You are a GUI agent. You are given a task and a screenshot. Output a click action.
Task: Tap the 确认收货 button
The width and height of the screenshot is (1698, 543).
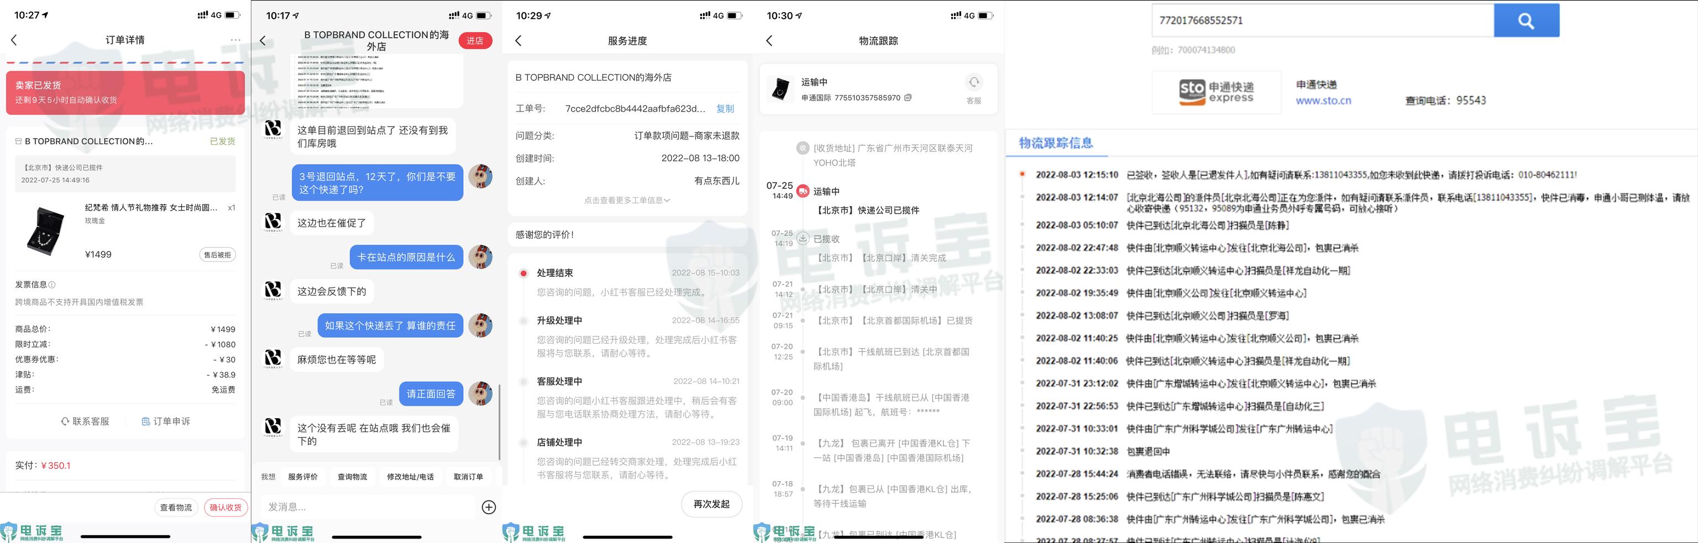pyautogui.click(x=226, y=508)
